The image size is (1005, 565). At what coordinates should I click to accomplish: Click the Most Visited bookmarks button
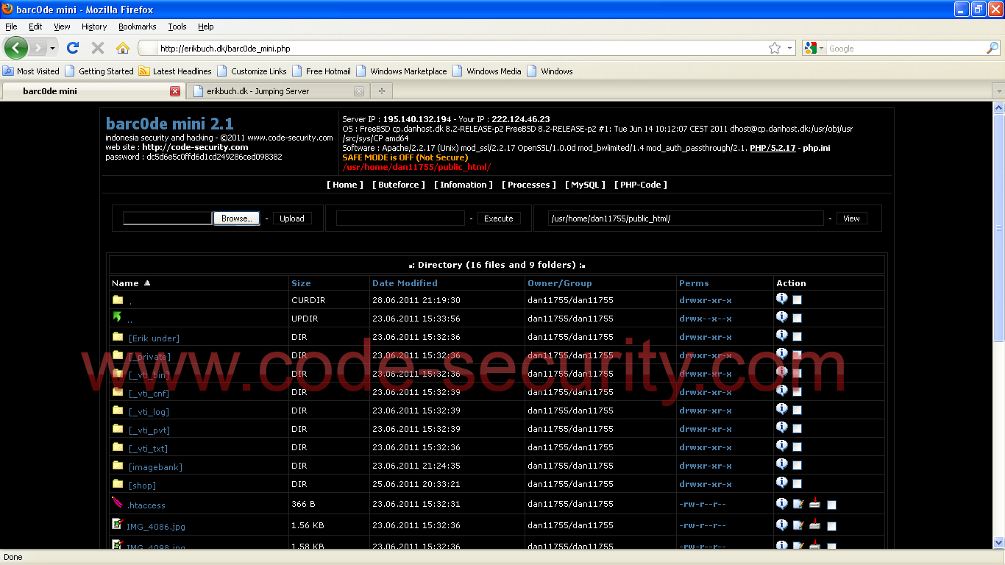pyautogui.click(x=31, y=71)
